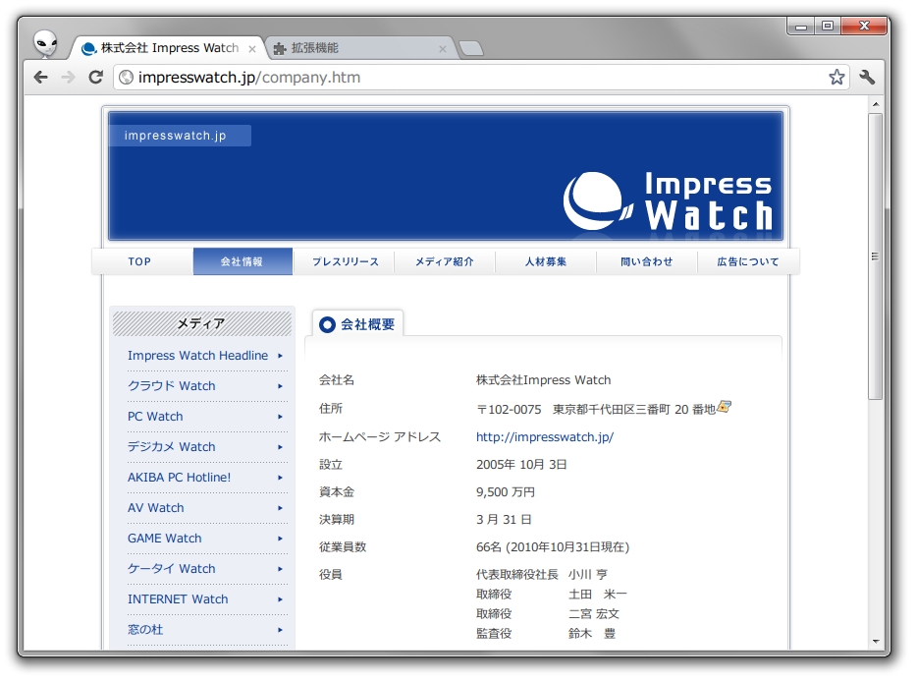Screen dimensions: 917x683
Task: Open the AV Watch sidebar link
Action: pos(155,507)
